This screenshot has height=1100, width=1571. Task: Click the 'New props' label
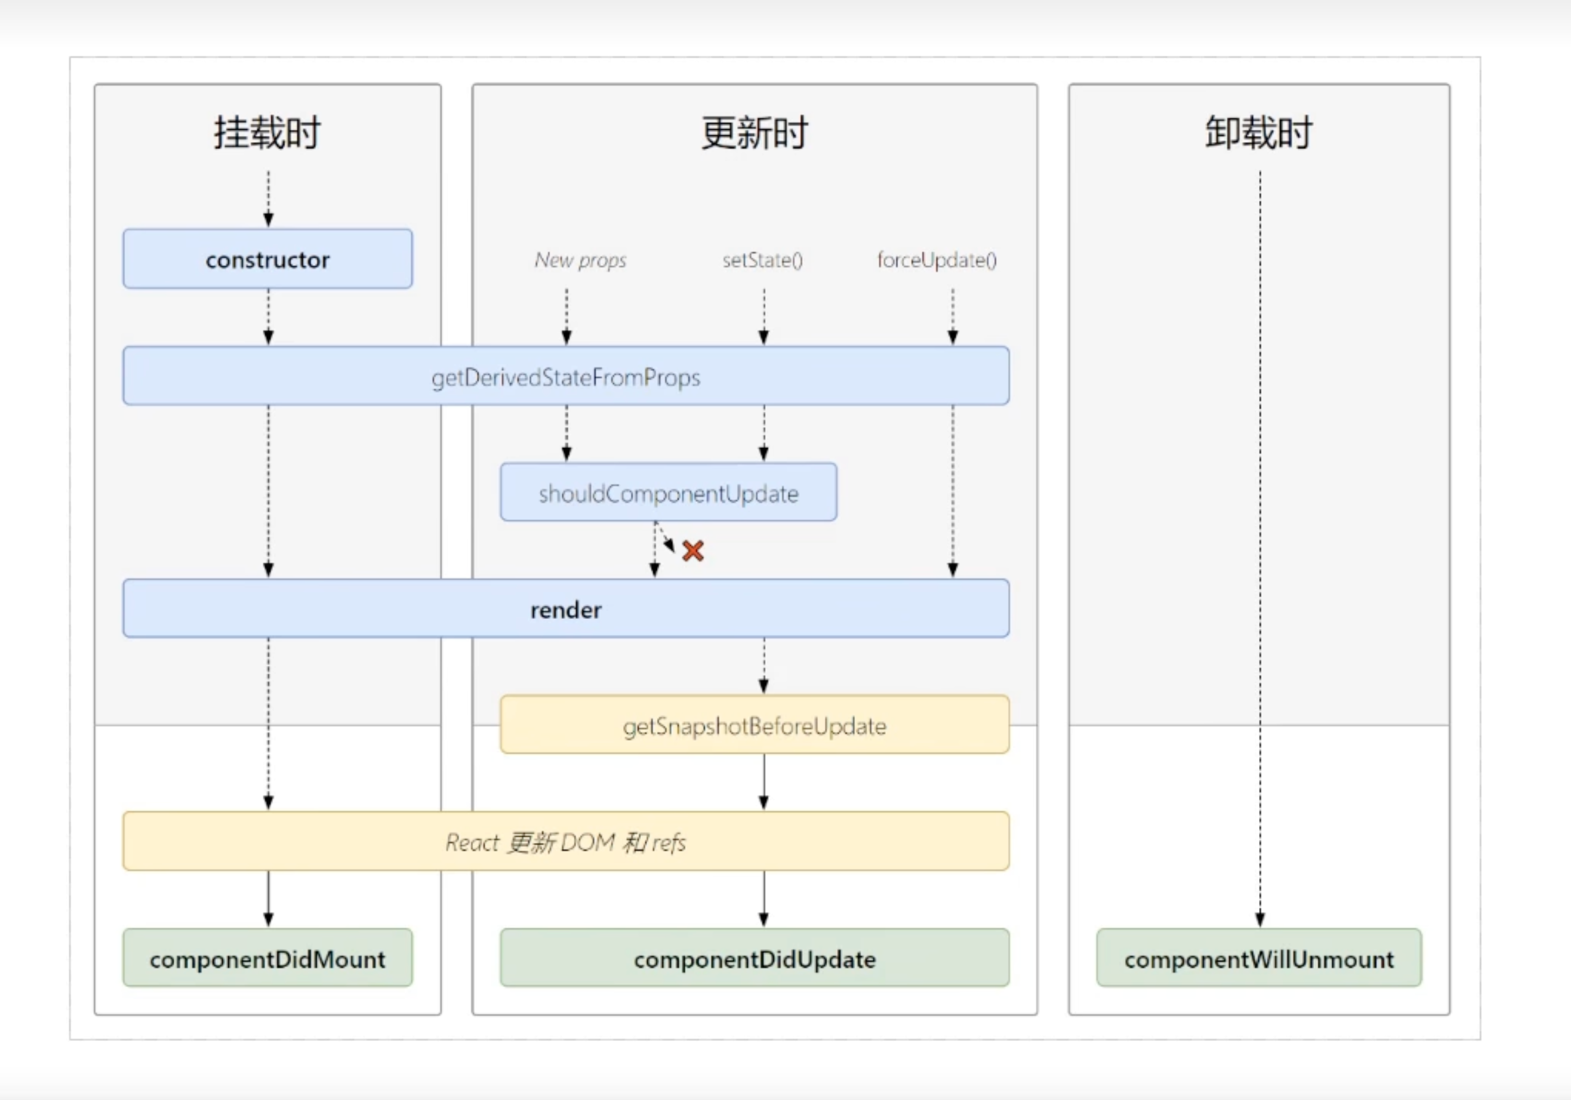580,260
